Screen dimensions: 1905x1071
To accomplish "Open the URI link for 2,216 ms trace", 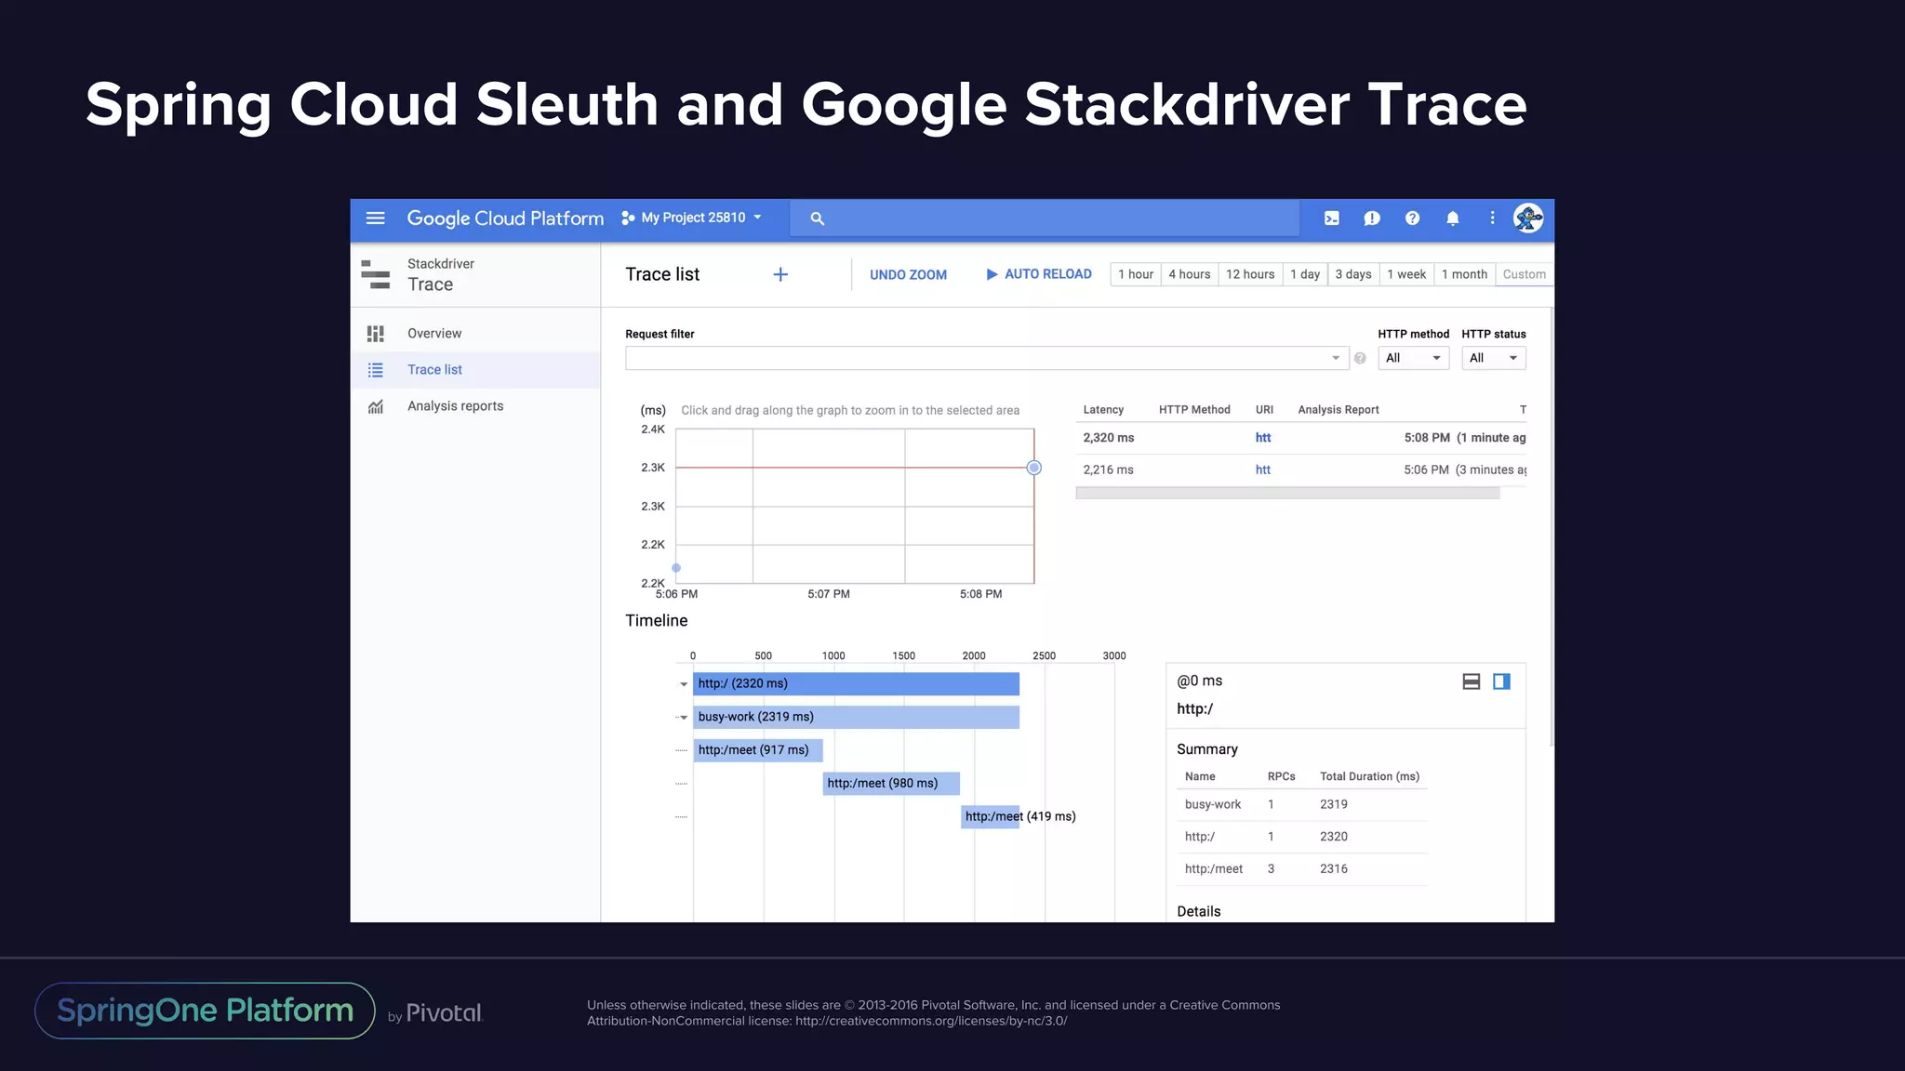I will point(1262,469).
